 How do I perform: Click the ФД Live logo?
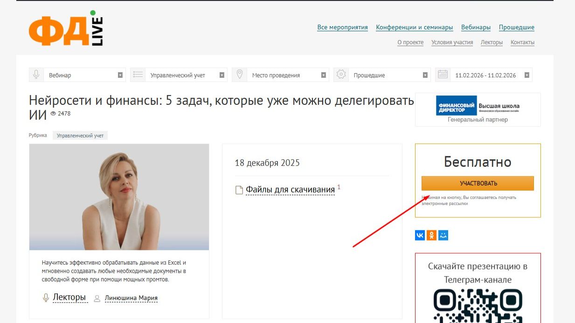[x=66, y=28]
